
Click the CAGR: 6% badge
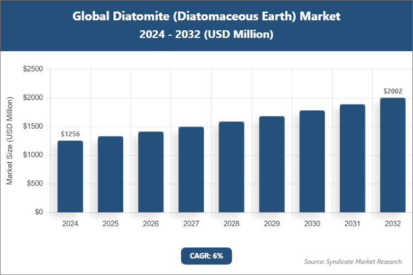206,256
